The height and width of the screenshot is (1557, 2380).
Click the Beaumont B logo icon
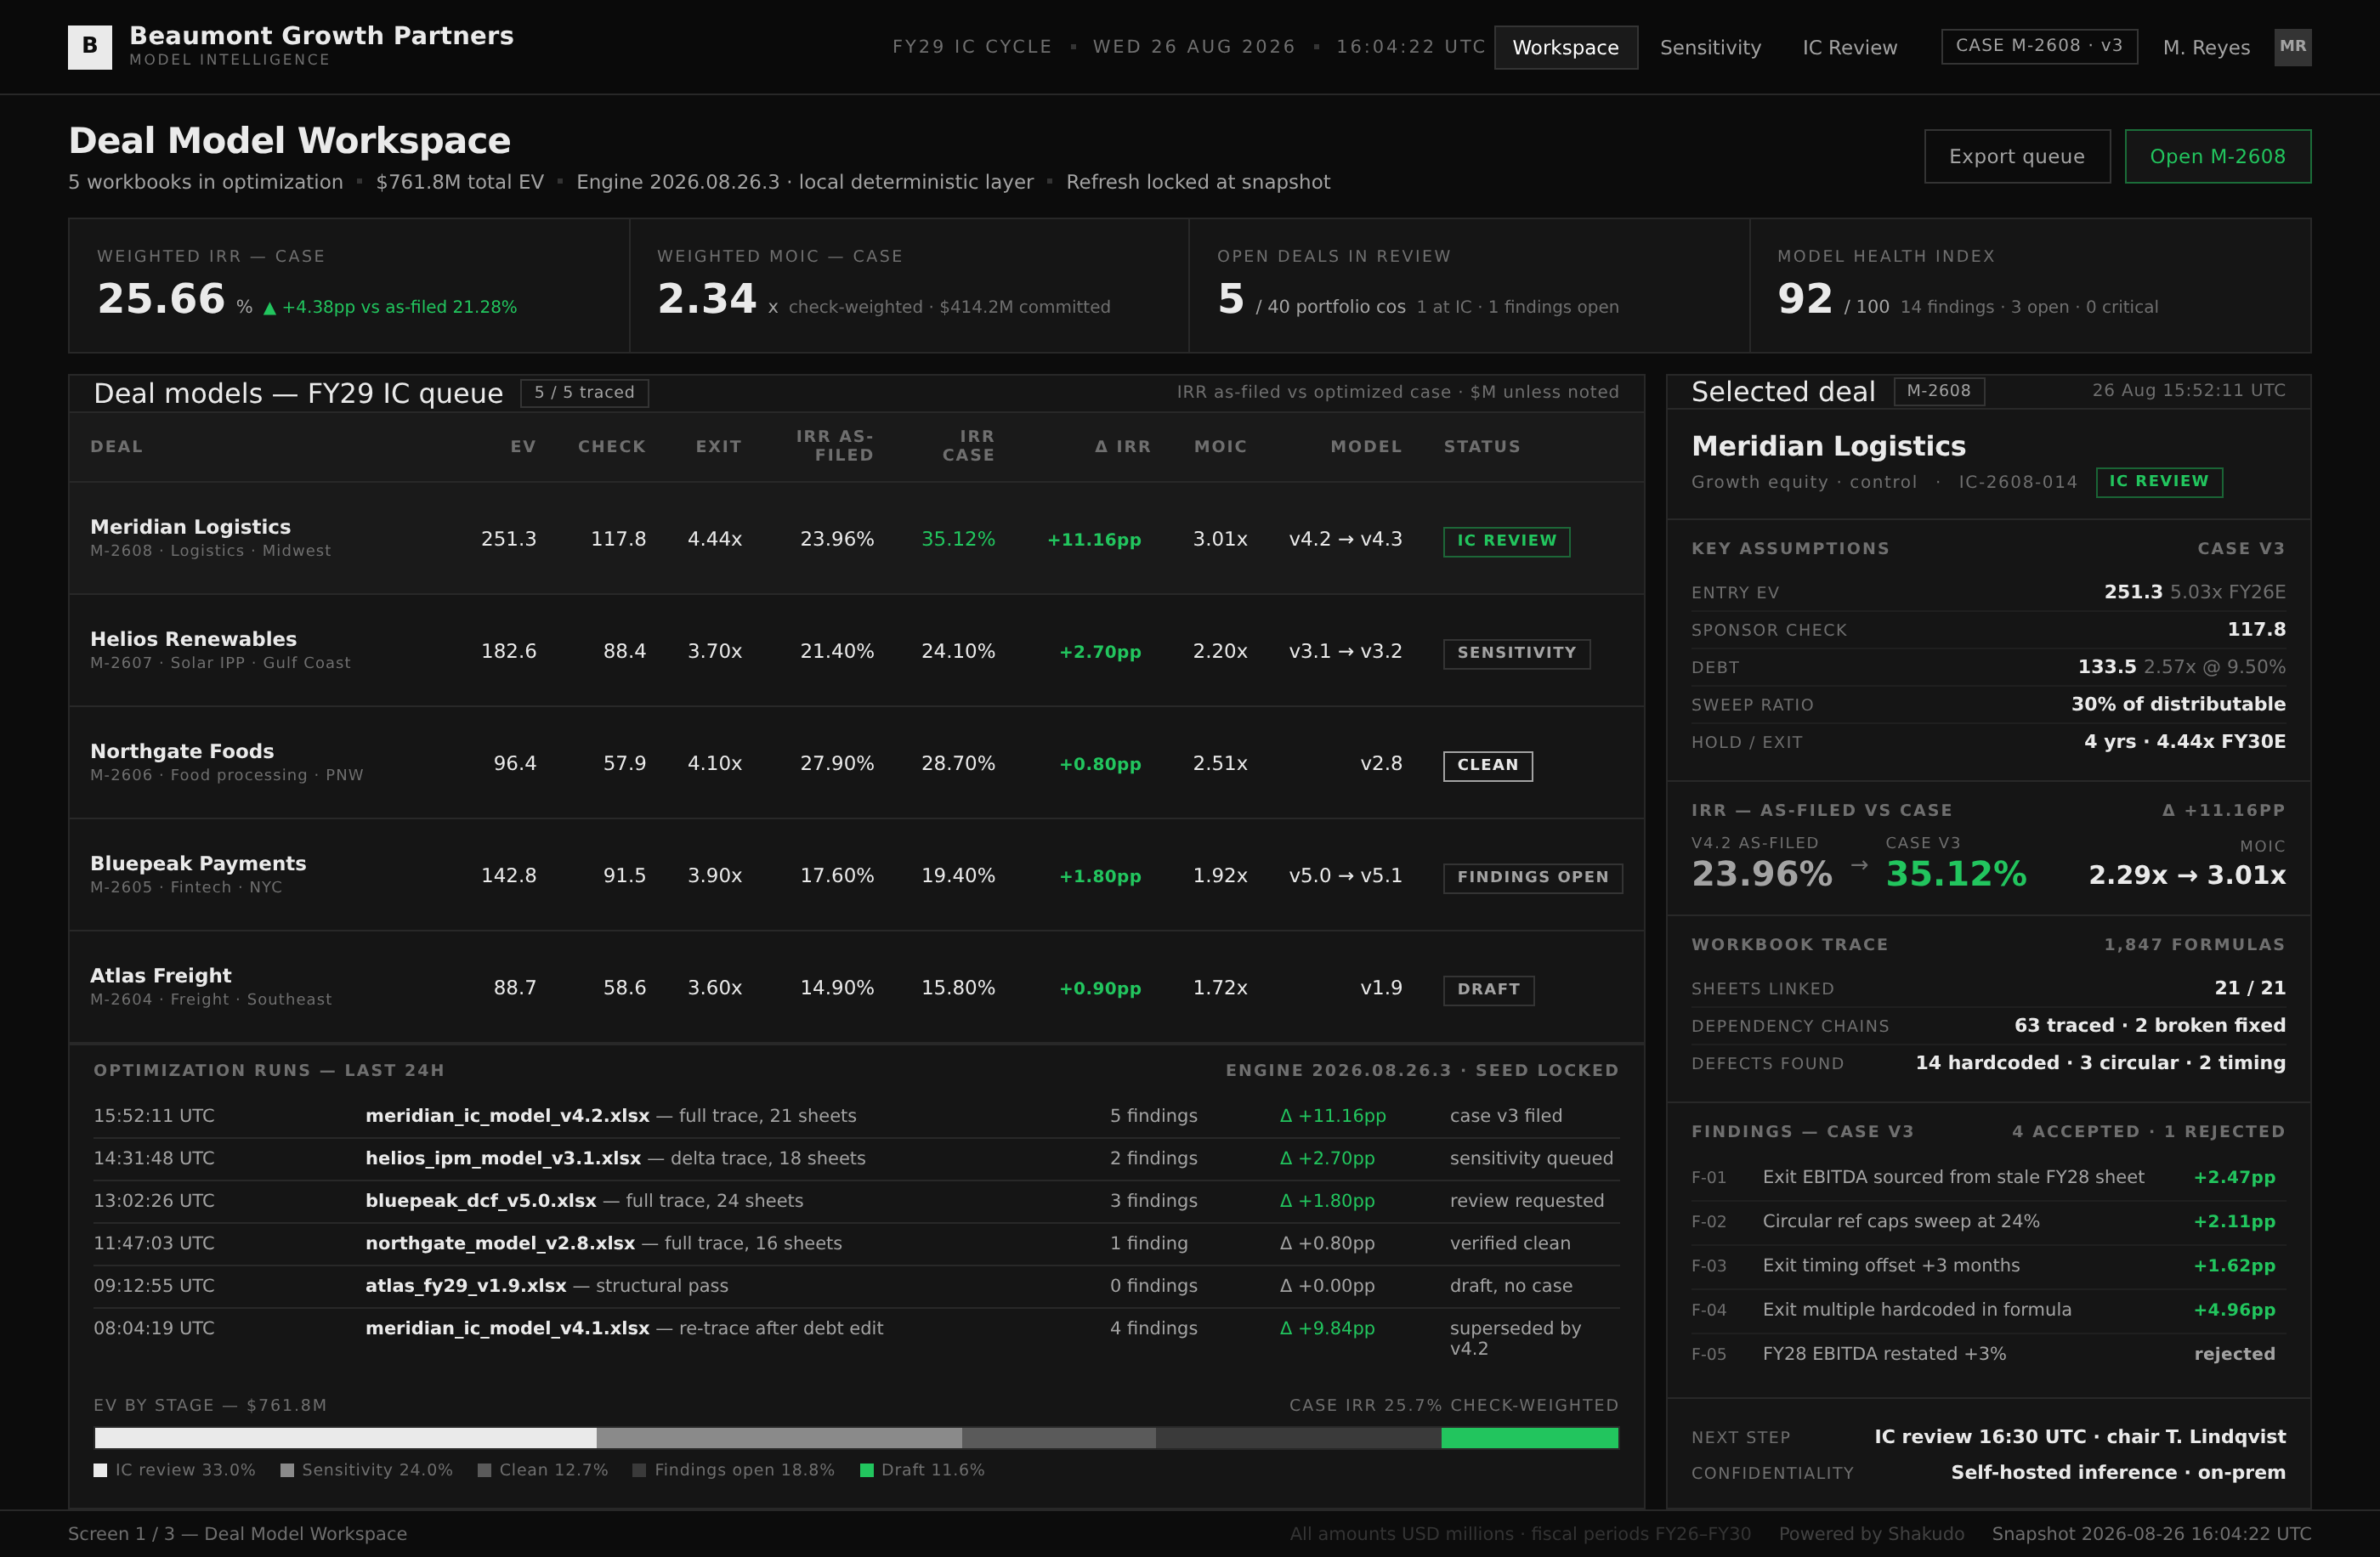click(x=89, y=47)
